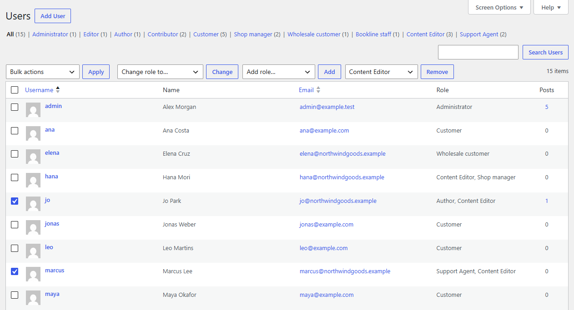Click role text Wholesale customer
Screen dimensions: 574x310
tap(463, 154)
